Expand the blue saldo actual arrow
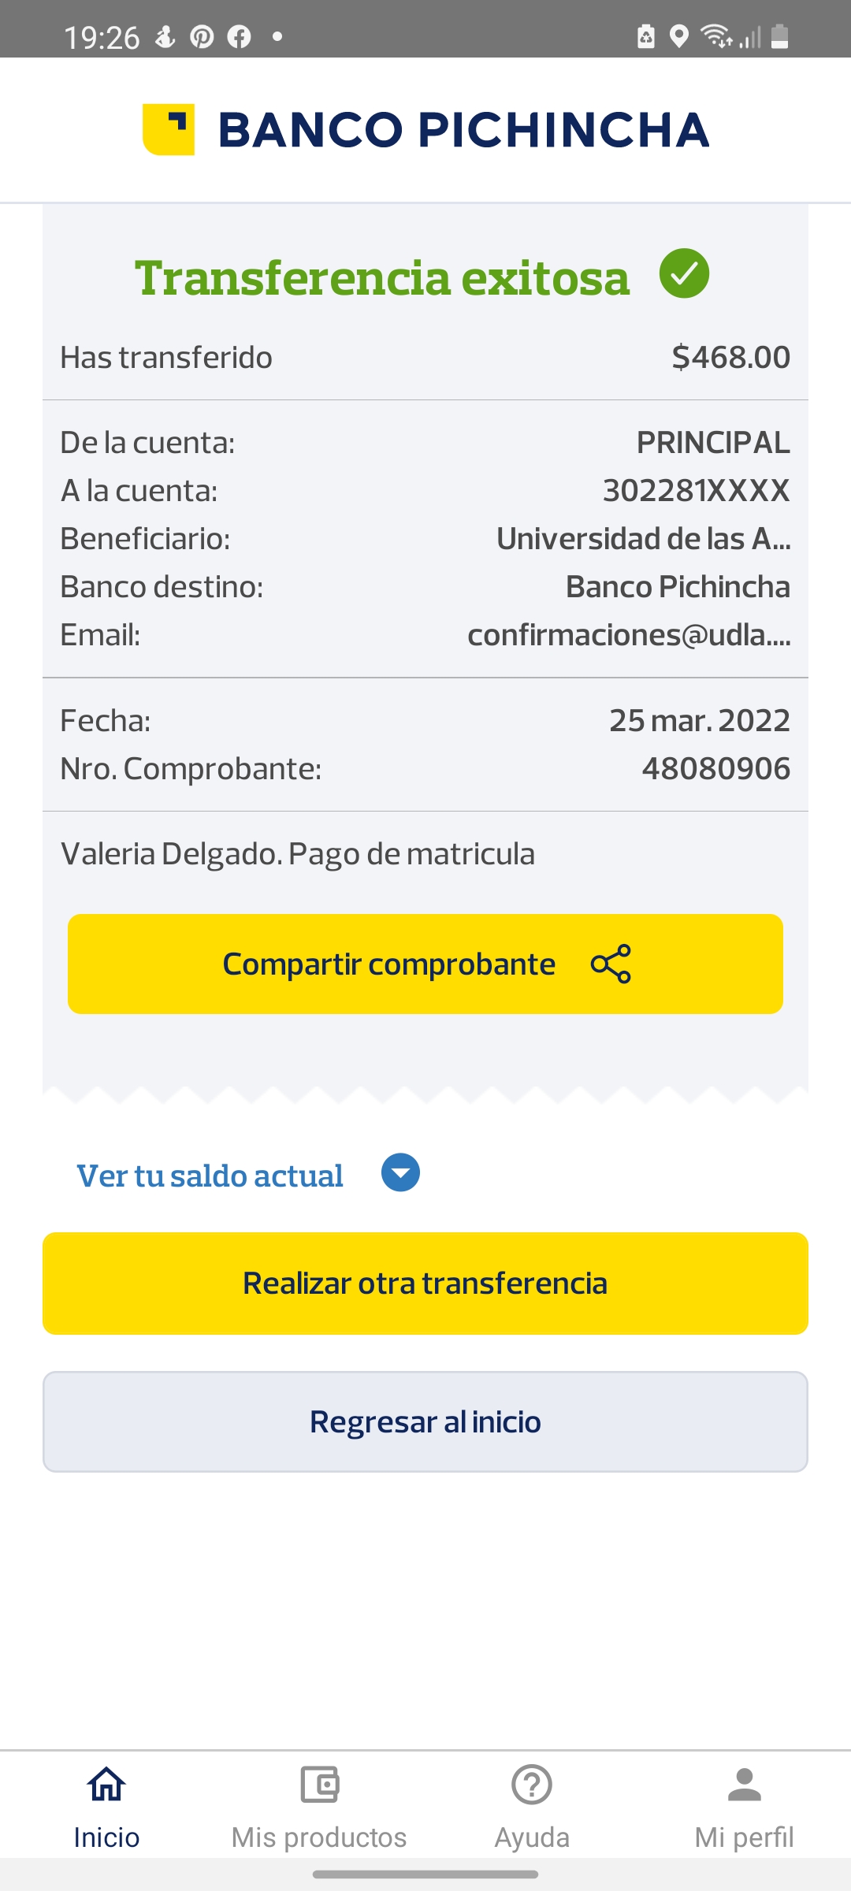The width and height of the screenshot is (851, 1891). pyautogui.click(x=400, y=1173)
